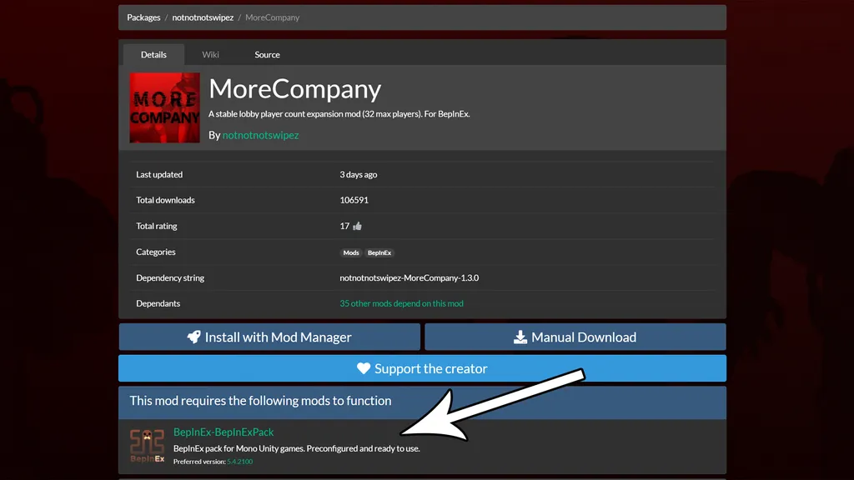Click the MoreCompany title heading

pos(294,88)
